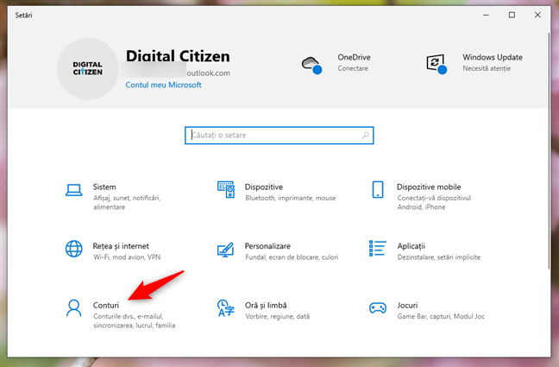
Task: Click the OneDrive cloud icon
Action: pyautogui.click(x=311, y=63)
